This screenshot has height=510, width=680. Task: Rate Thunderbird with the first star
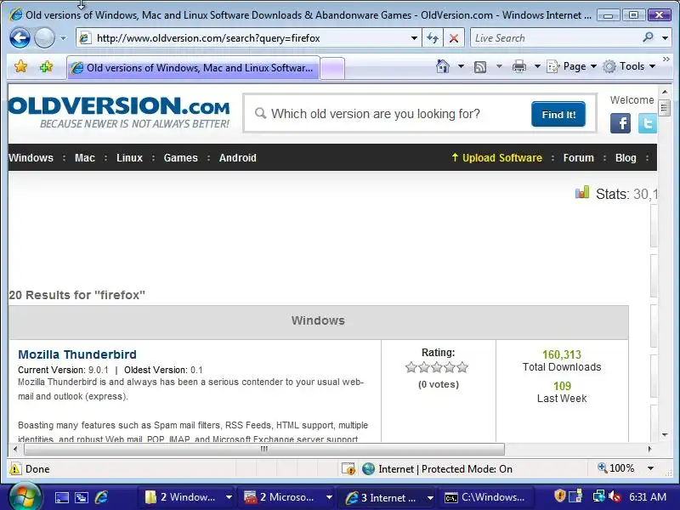pos(411,367)
